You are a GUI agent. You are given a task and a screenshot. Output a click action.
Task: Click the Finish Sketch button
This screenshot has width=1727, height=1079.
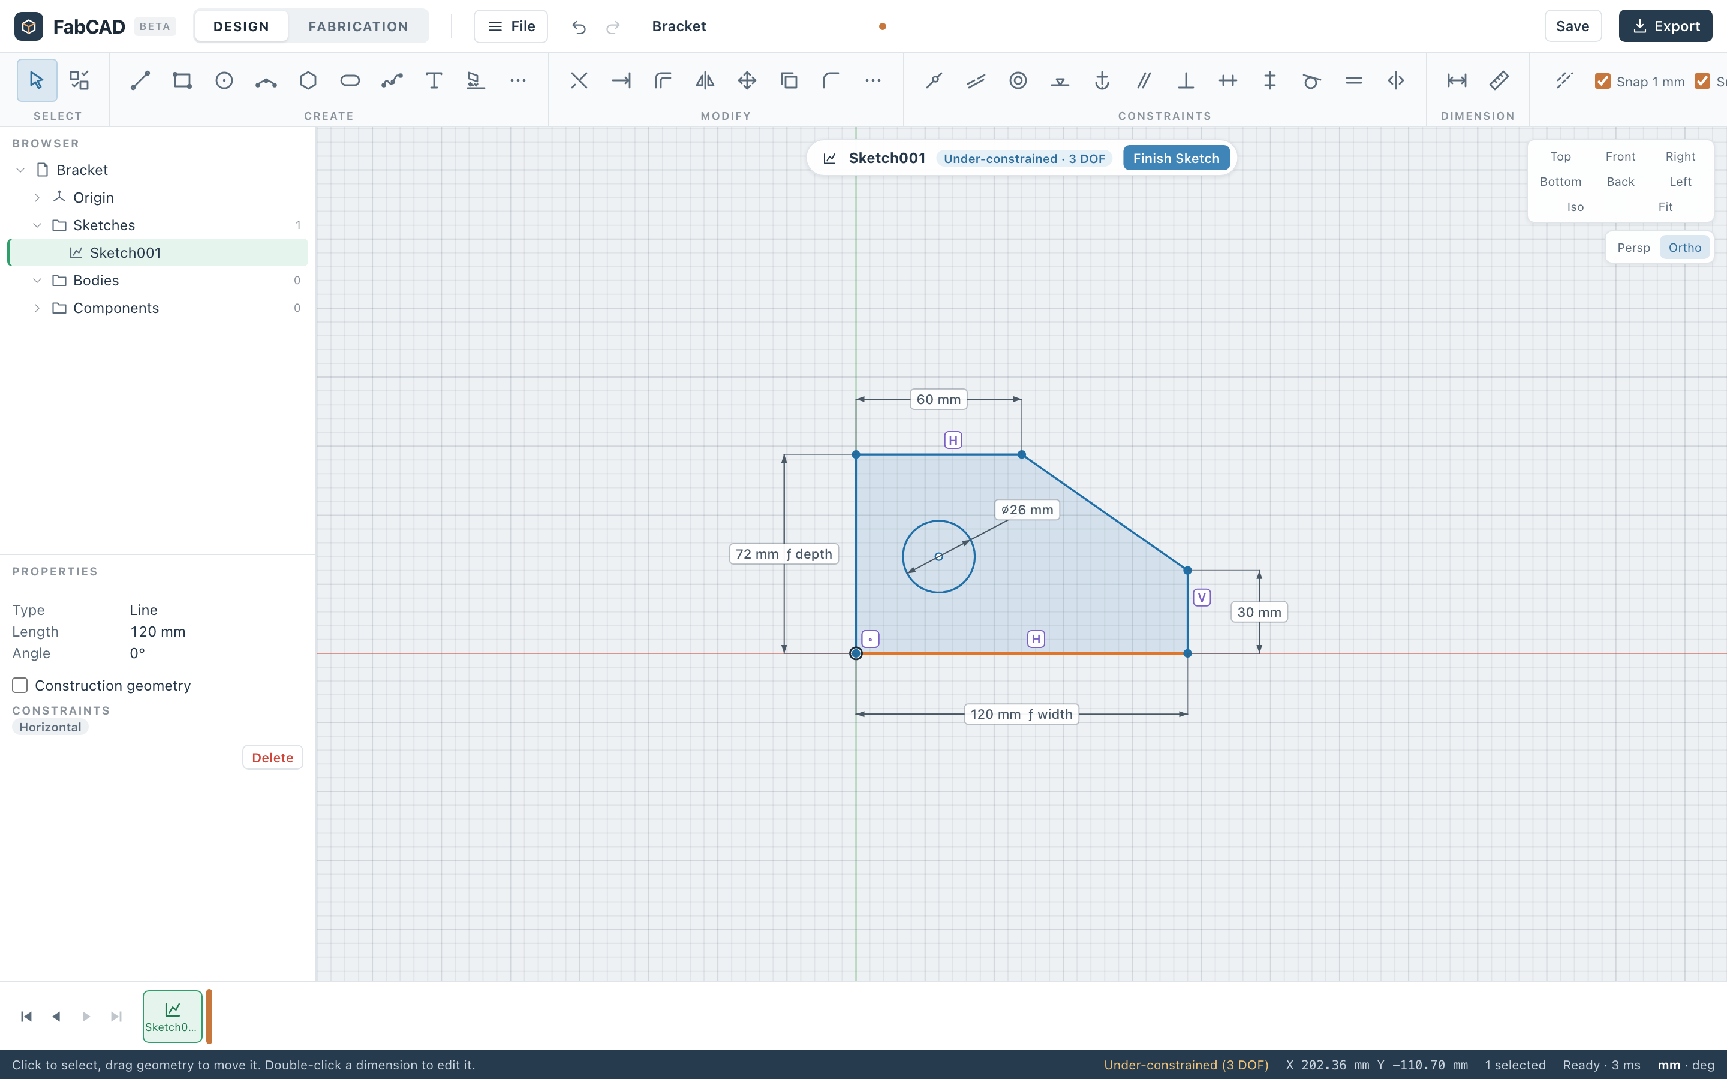[1176, 158]
